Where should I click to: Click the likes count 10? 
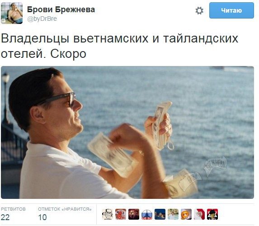(42, 217)
